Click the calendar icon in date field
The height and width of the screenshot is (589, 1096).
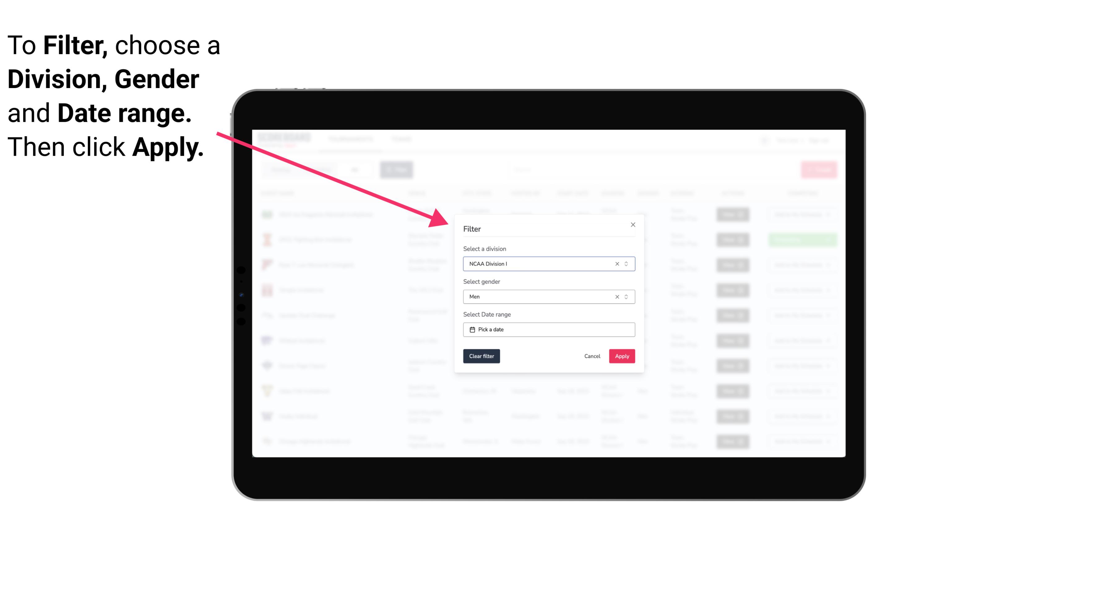pyautogui.click(x=471, y=329)
